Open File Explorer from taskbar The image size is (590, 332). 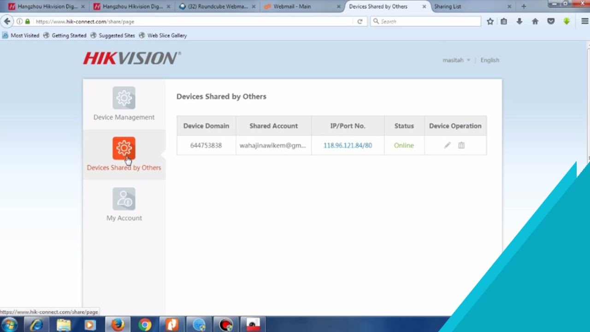click(63, 325)
